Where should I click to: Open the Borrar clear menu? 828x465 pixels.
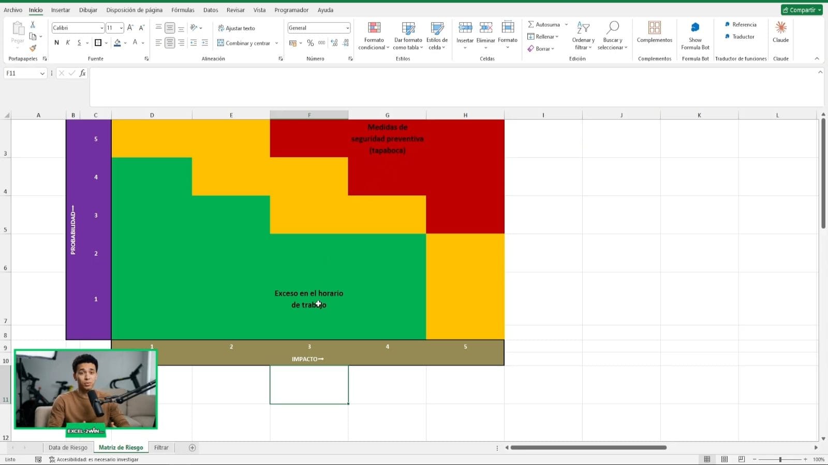point(541,49)
